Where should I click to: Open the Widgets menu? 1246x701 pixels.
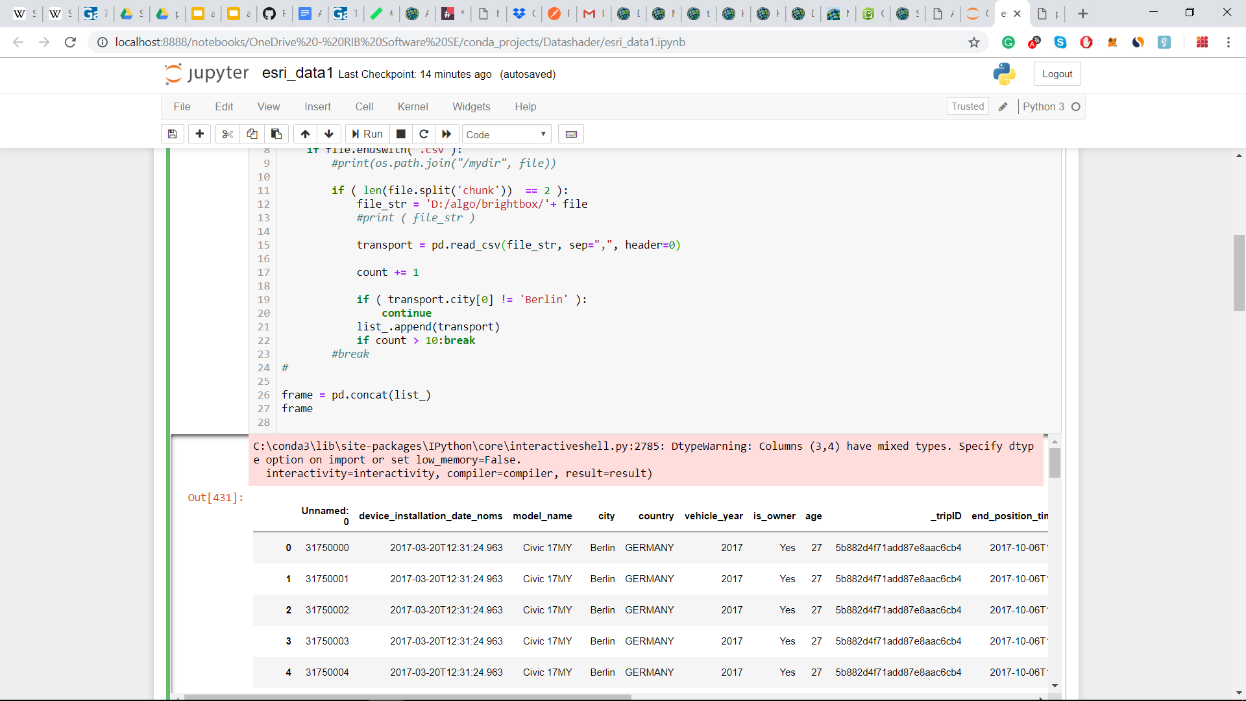[471, 106]
